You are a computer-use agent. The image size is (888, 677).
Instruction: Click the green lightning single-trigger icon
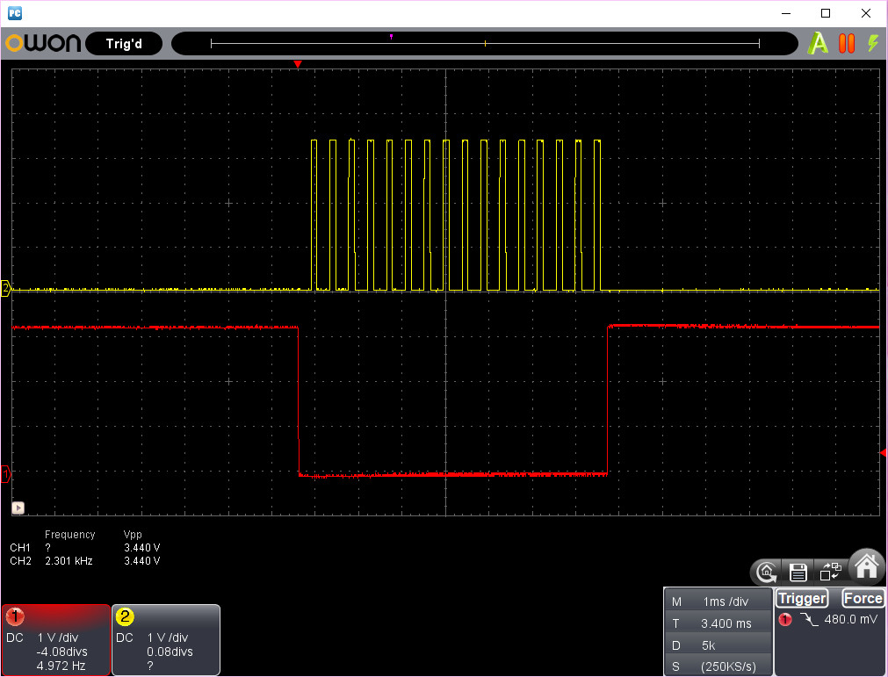pos(872,43)
